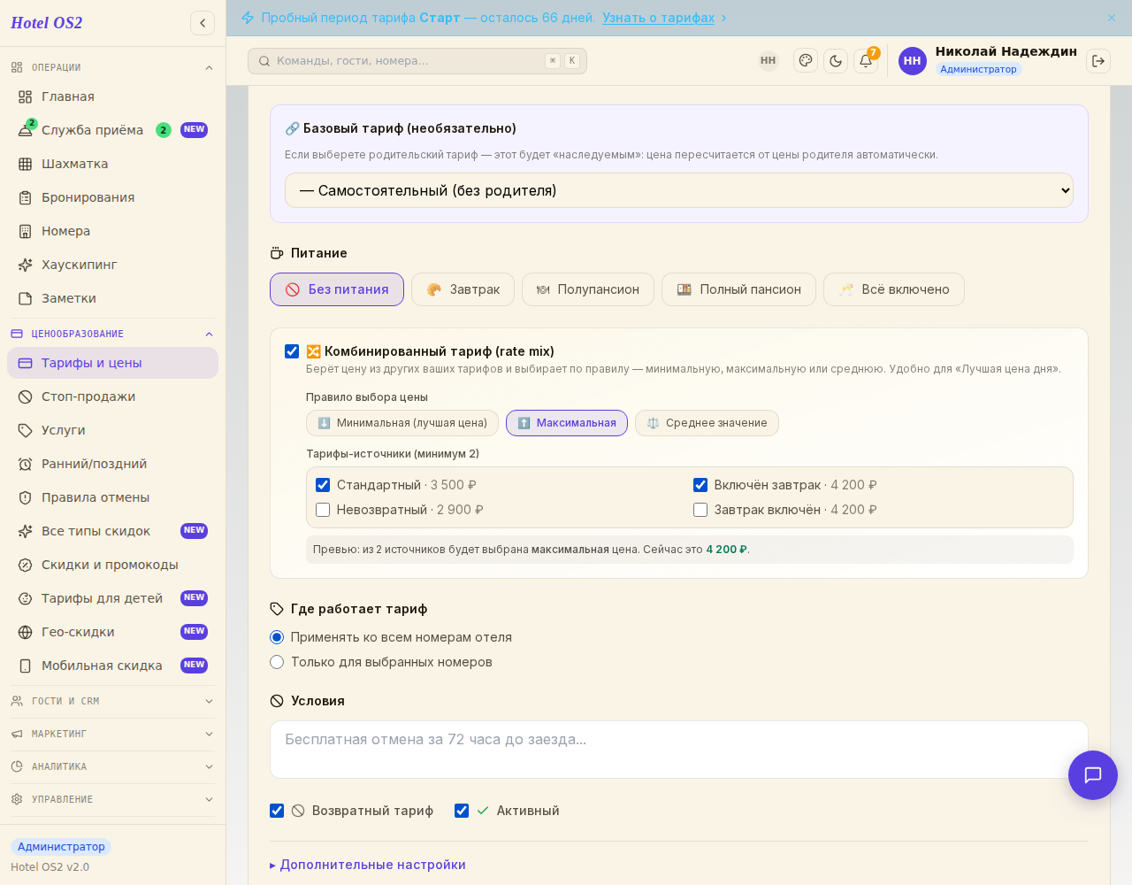Click the НН language badge in the header
The height and width of the screenshot is (885, 1132).
coord(768,60)
